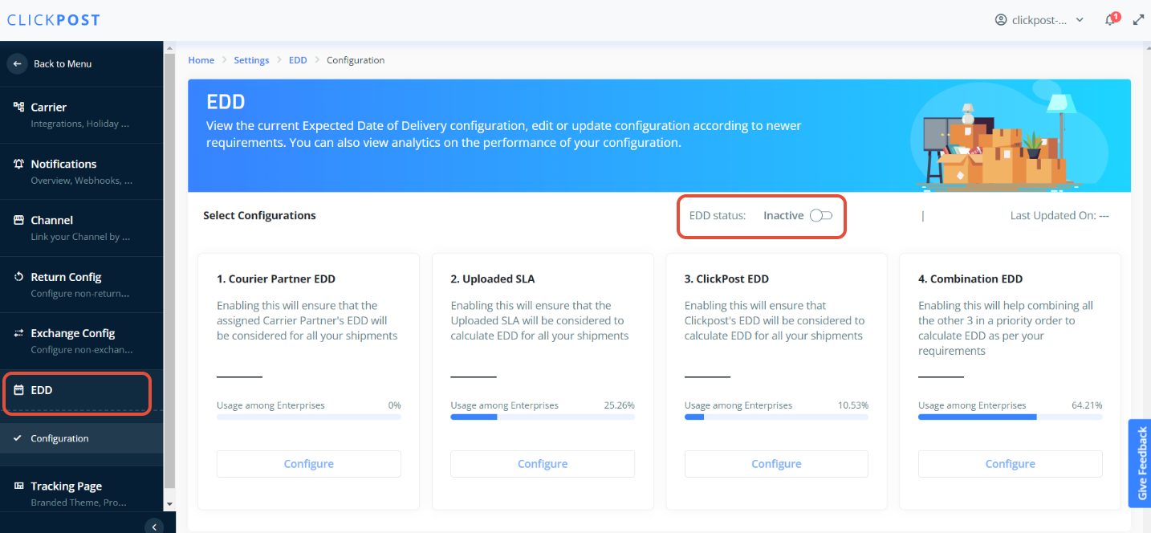Configure ClickPost EDD option
This screenshot has height=533, width=1151.
[x=776, y=464]
